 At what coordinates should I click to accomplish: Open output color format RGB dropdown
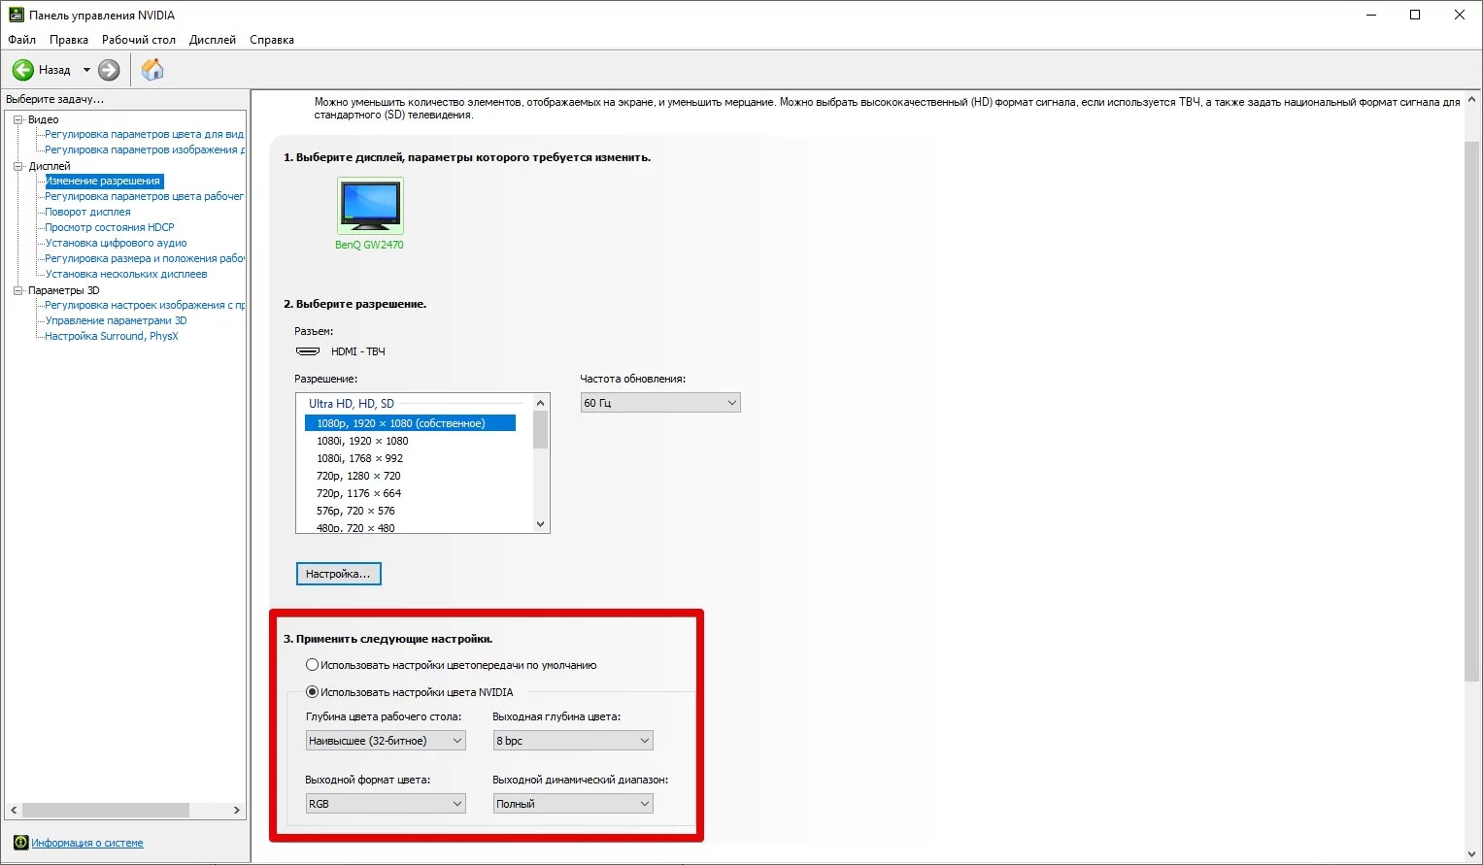(x=386, y=804)
